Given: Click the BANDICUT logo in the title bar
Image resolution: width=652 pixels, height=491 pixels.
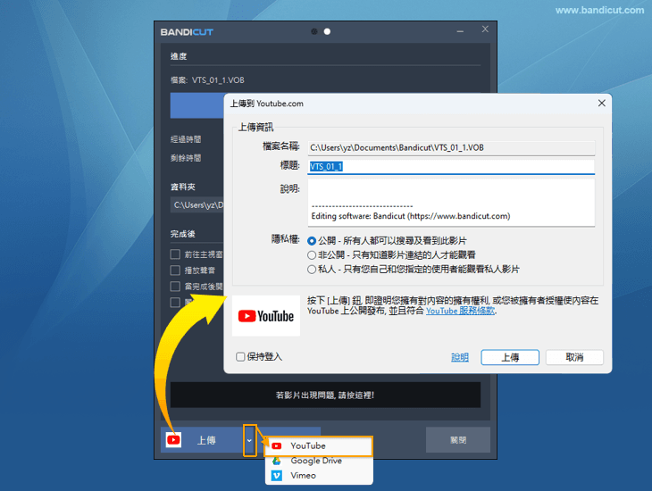Looking at the screenshot, I should pos(187,32).
